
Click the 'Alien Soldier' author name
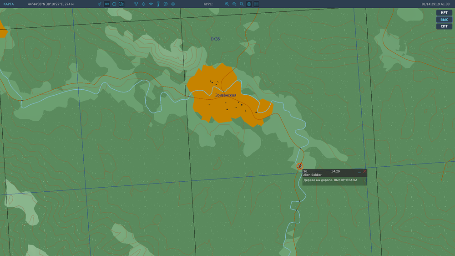[x=312, y=175]
